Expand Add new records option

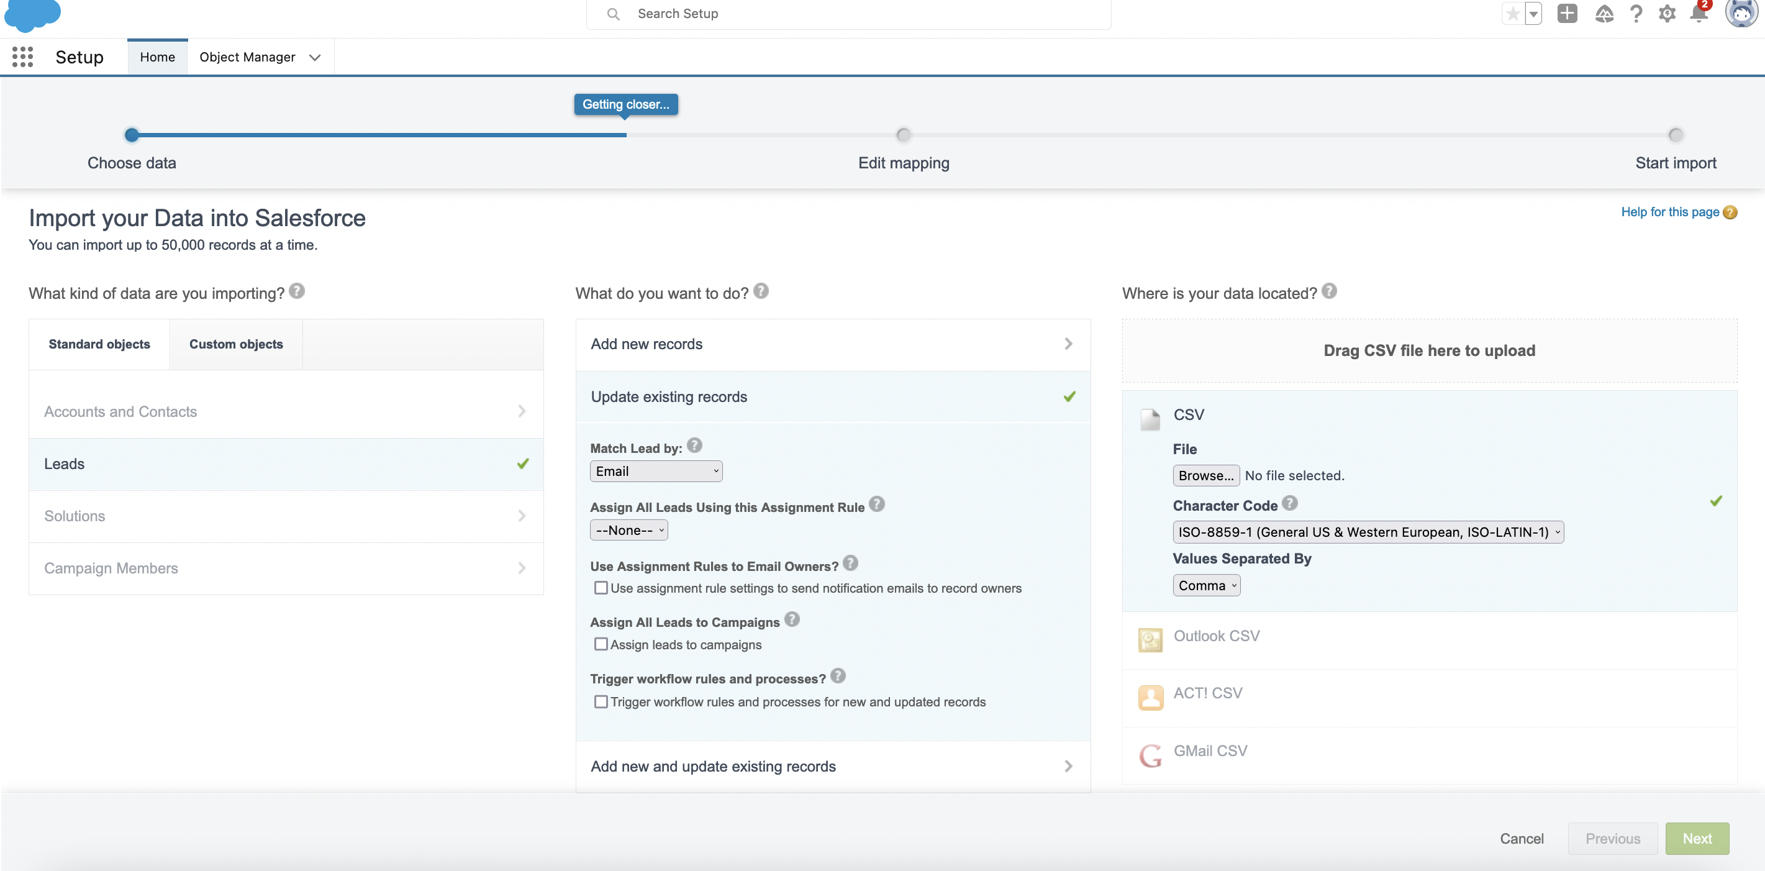(x=832, y=344)
